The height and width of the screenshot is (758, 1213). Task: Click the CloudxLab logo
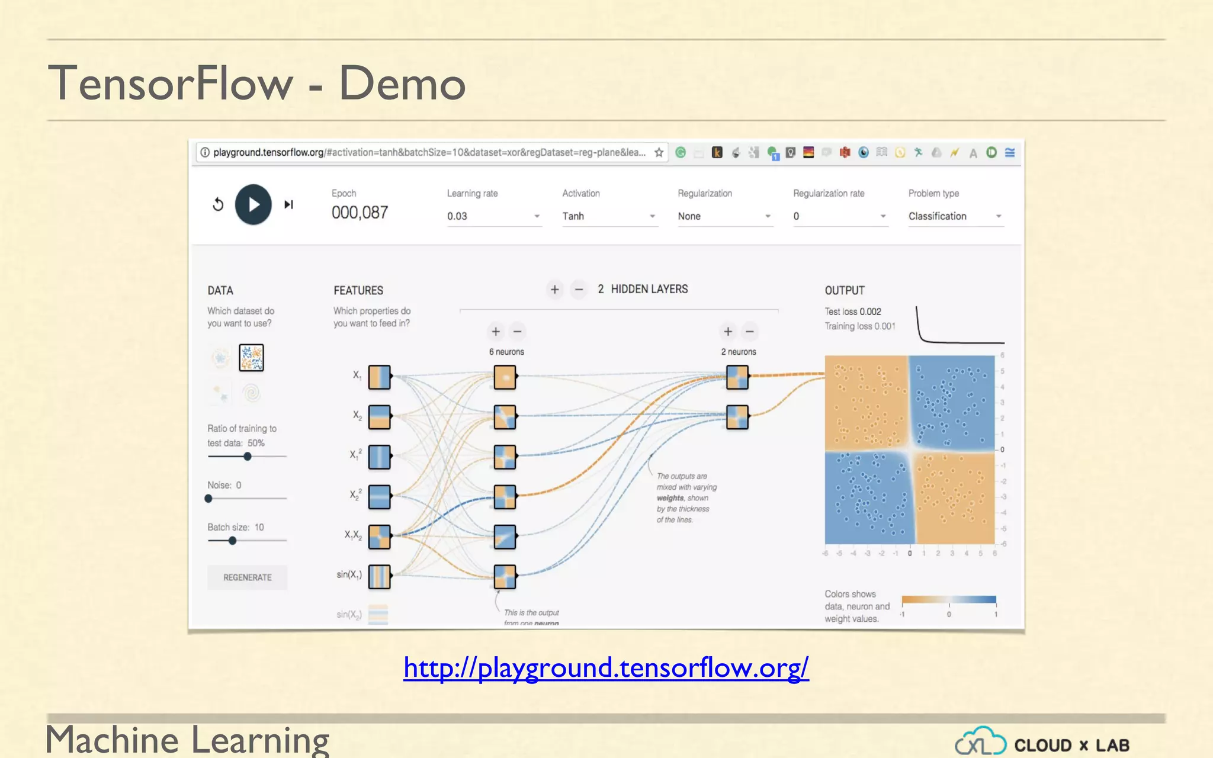pos(1042,743)
